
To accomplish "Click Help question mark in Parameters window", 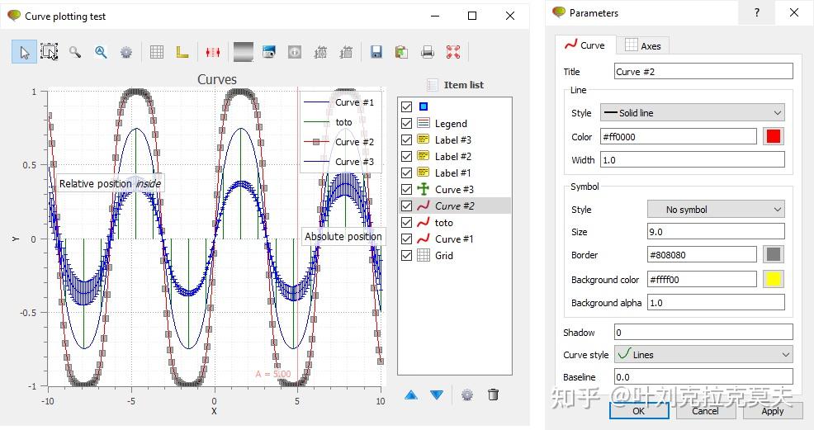I will click(757, 12).
